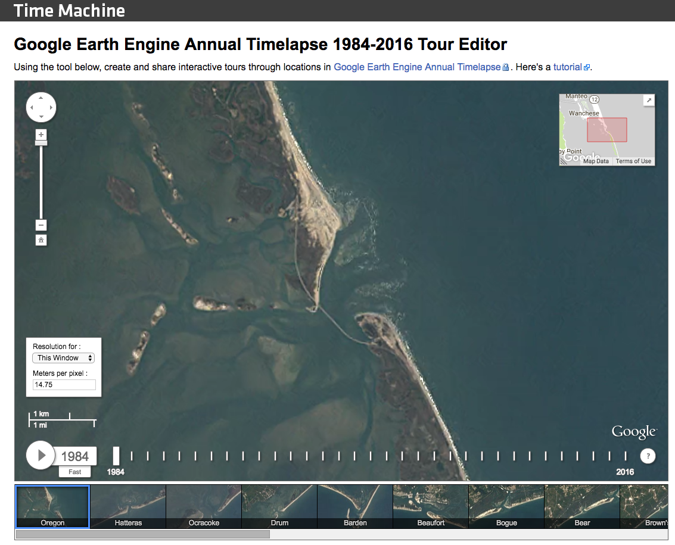
Task: Select the Ocracoke tour thumbnail
Action: (204, 507)
